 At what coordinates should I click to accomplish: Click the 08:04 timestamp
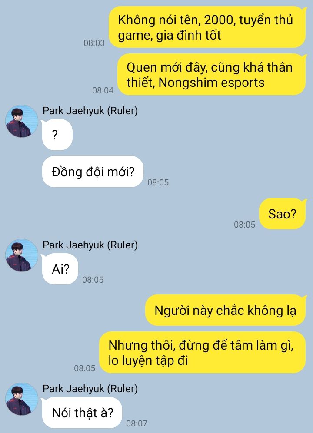(103, 90)
